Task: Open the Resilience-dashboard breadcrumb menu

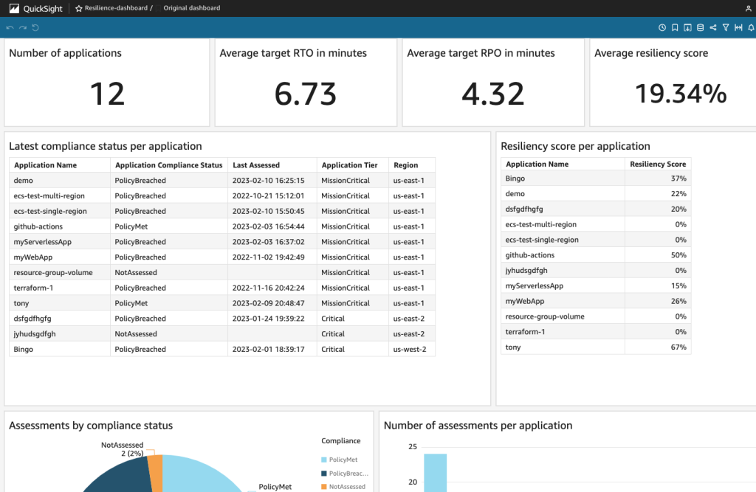Action: (118, 8)
